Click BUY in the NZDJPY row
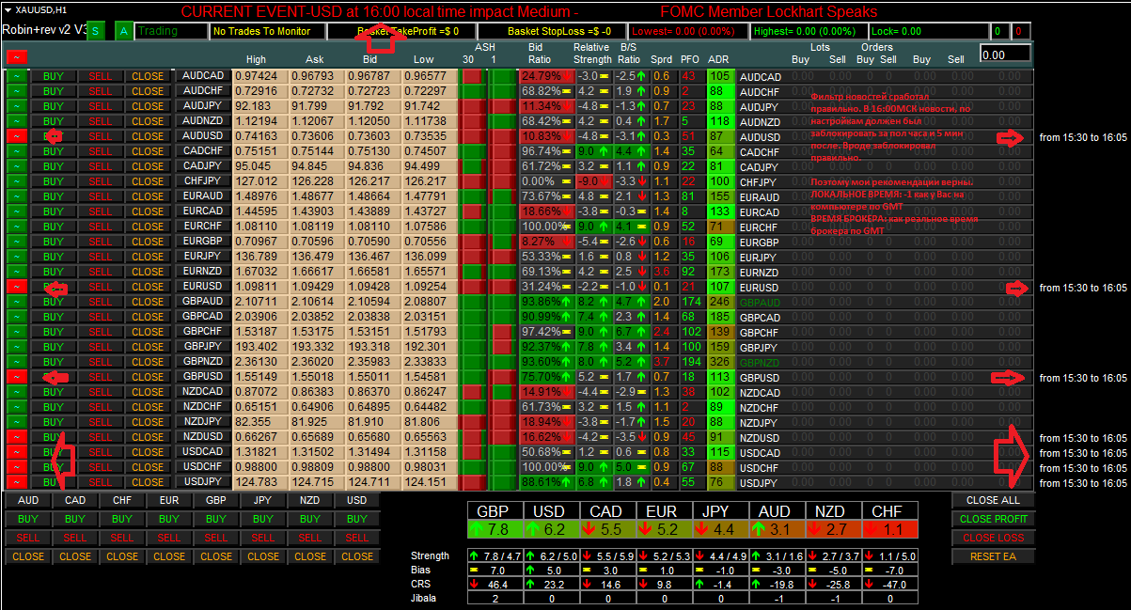This screenshot has width=1131, height=610. coord(54,422)
